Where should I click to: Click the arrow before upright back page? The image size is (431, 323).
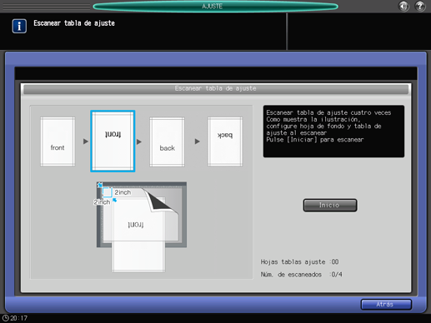[139, 142]
